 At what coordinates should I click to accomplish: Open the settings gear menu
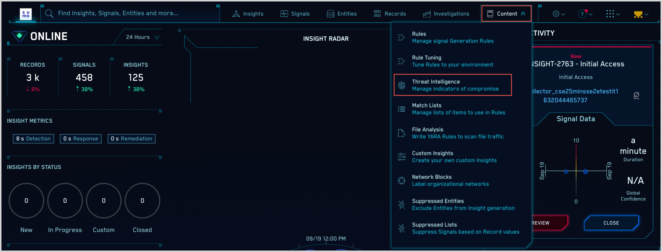558,14
